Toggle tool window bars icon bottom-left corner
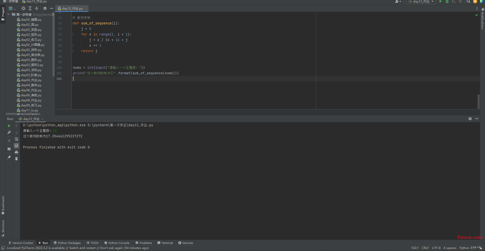Image resolution: width=485 pixels, height=251 pixels. click(x=3, y=248)
